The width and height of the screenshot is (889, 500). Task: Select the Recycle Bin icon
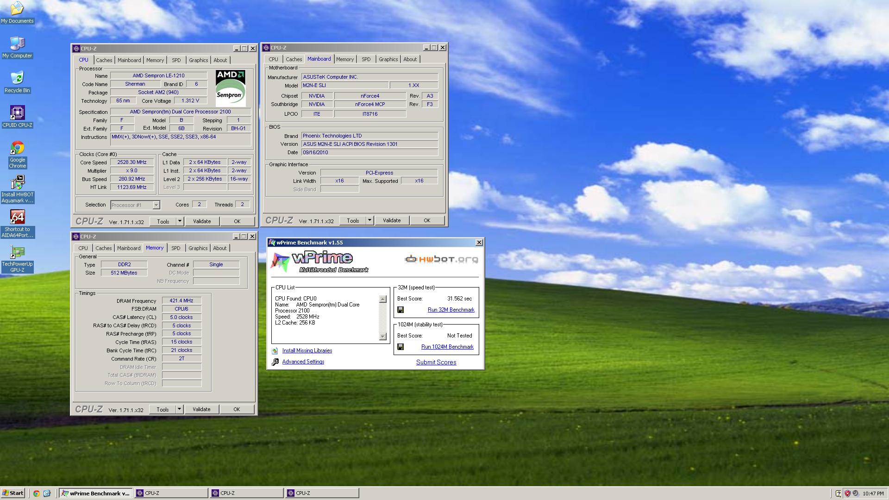[17, 82]
